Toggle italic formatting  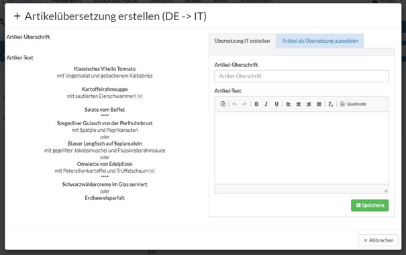(x=266, y=104)
